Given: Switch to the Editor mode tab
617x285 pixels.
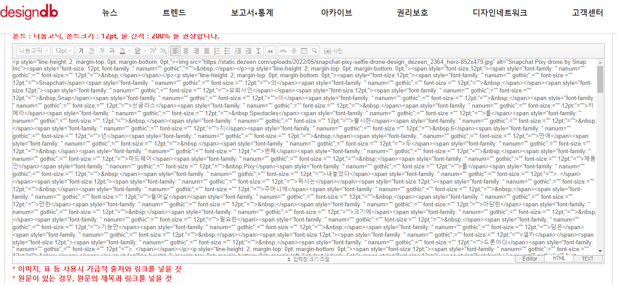Looking at the screenshot, I should pyautogui.click(x=530, y=259).
